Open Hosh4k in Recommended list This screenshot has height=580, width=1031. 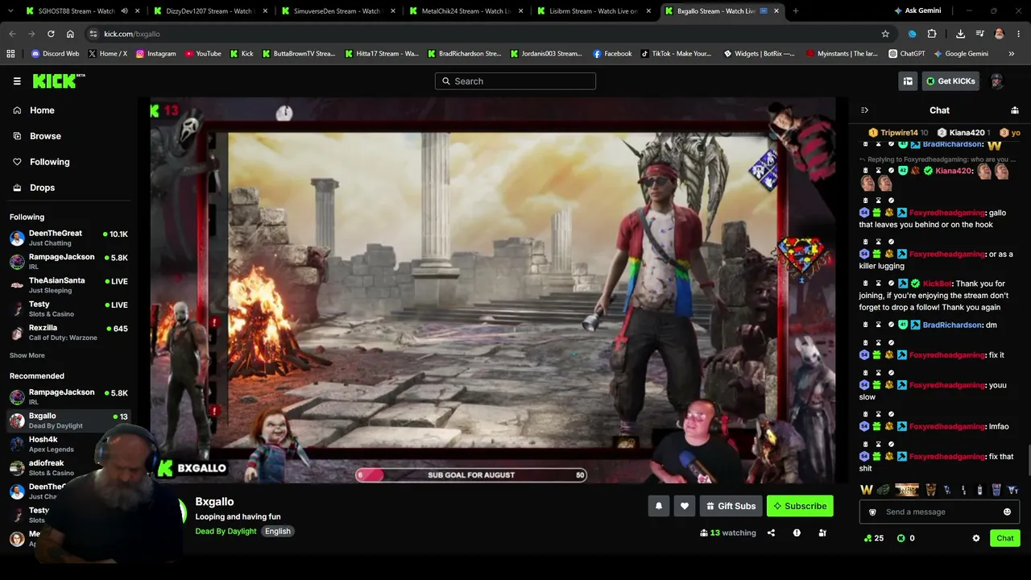point(68,444)
